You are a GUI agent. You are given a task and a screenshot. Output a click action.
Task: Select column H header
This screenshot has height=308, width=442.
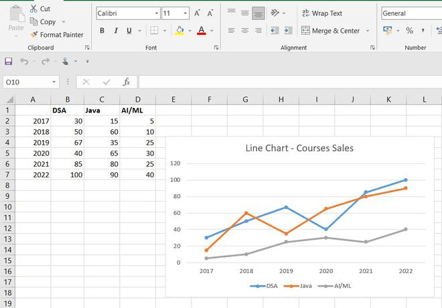(x=281, y=100)
